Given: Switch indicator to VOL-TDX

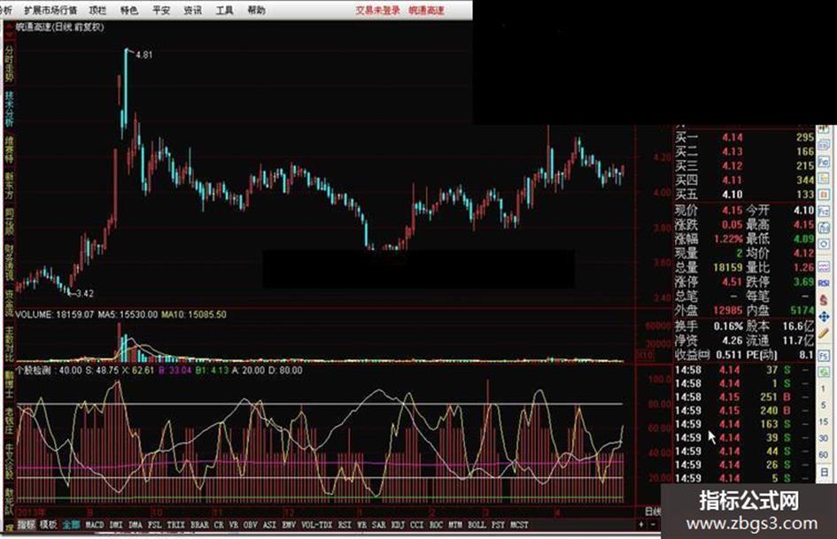Looking at the screenshot, I should [316, 525].
